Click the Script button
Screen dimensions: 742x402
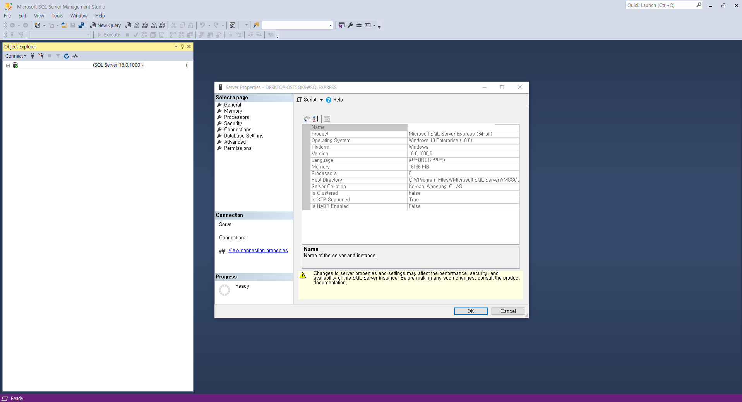(307, 100)
